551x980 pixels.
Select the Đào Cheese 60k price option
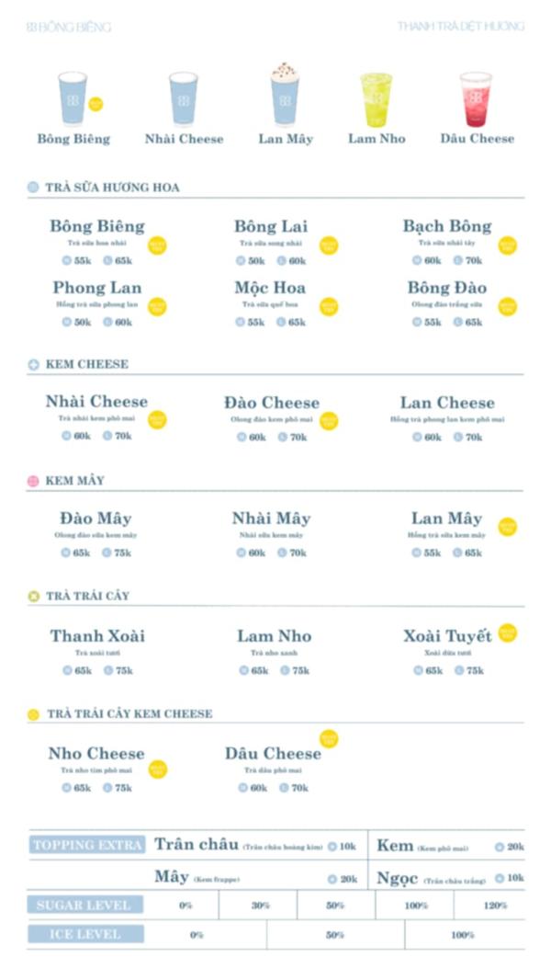(x=251, y=438)
